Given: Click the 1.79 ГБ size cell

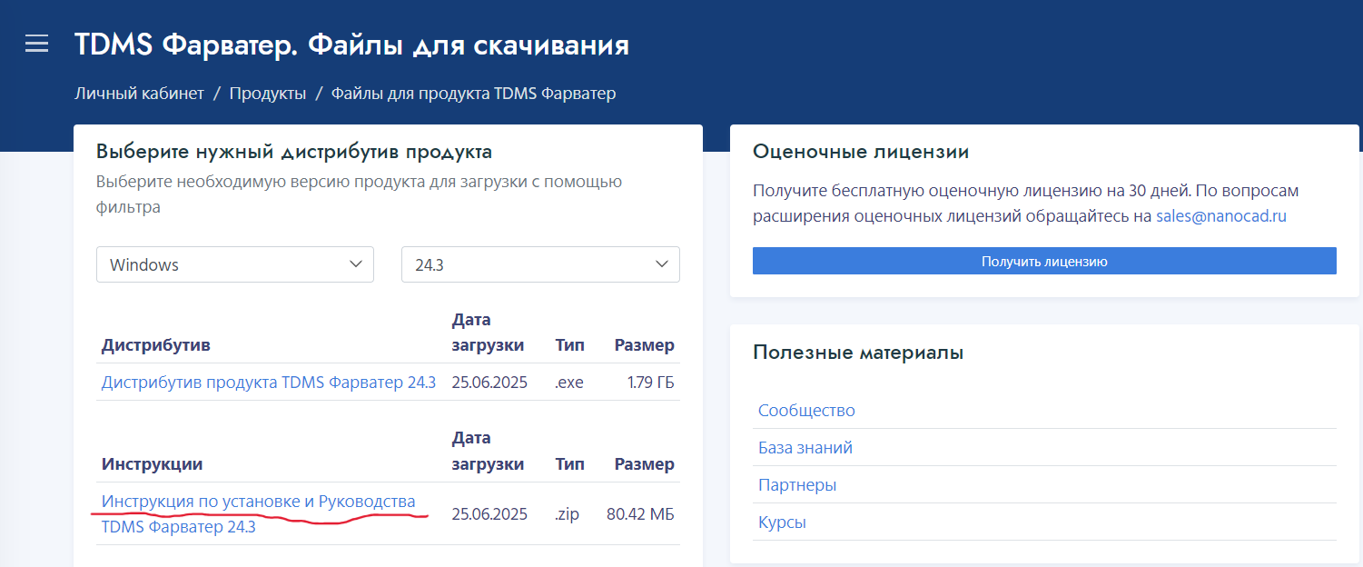Looking at the screenshot, I should [650, 383].
